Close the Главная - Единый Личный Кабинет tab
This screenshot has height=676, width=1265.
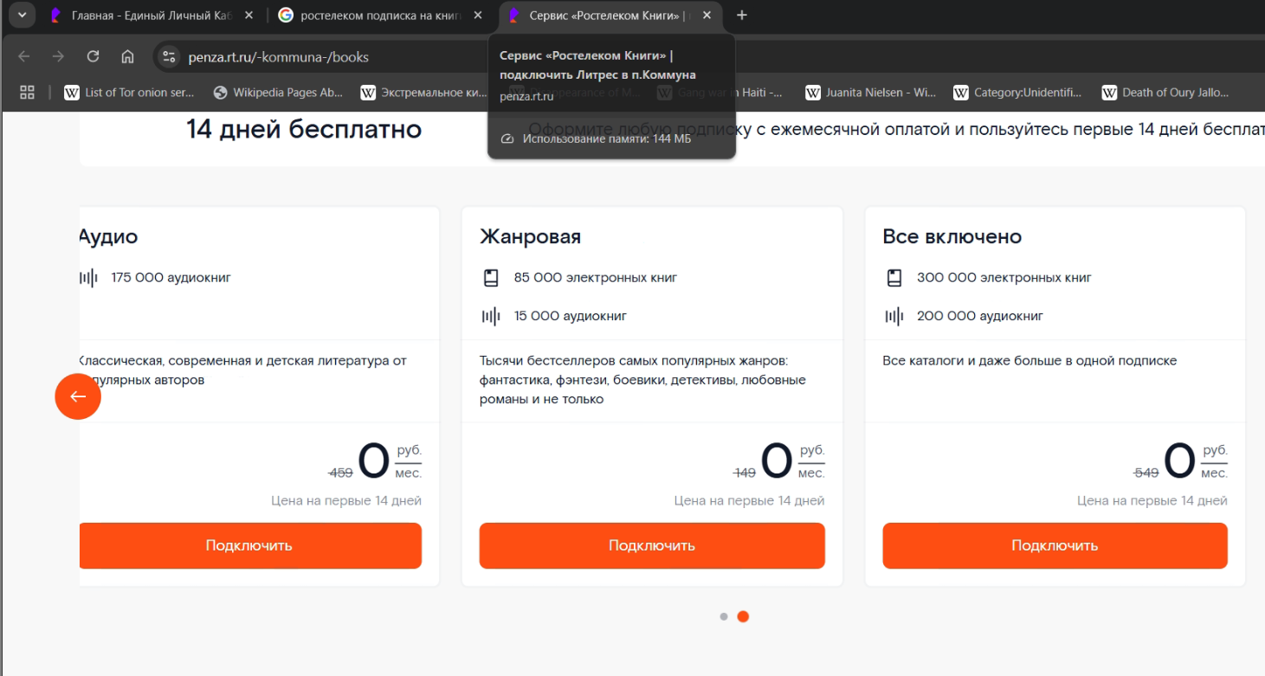click(x=248, y=16)
